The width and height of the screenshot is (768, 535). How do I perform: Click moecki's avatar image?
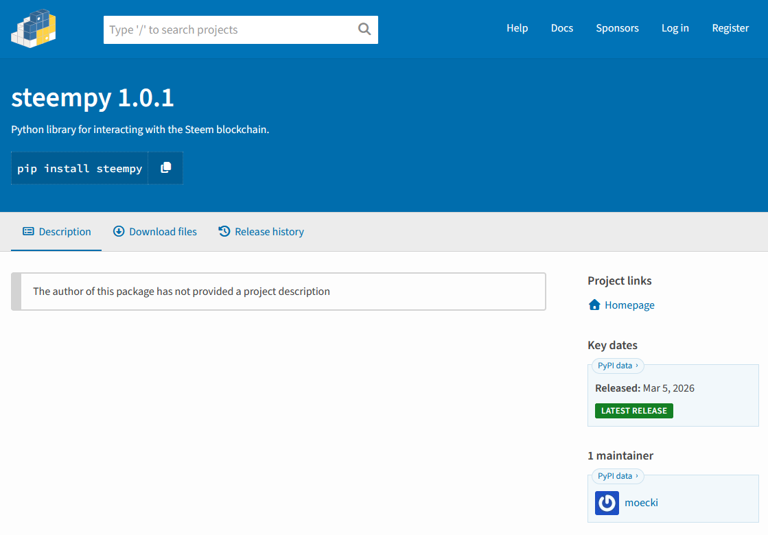607,503
